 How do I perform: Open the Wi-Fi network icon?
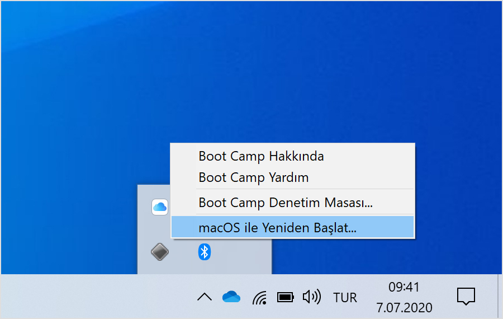(x=259, y=297)
